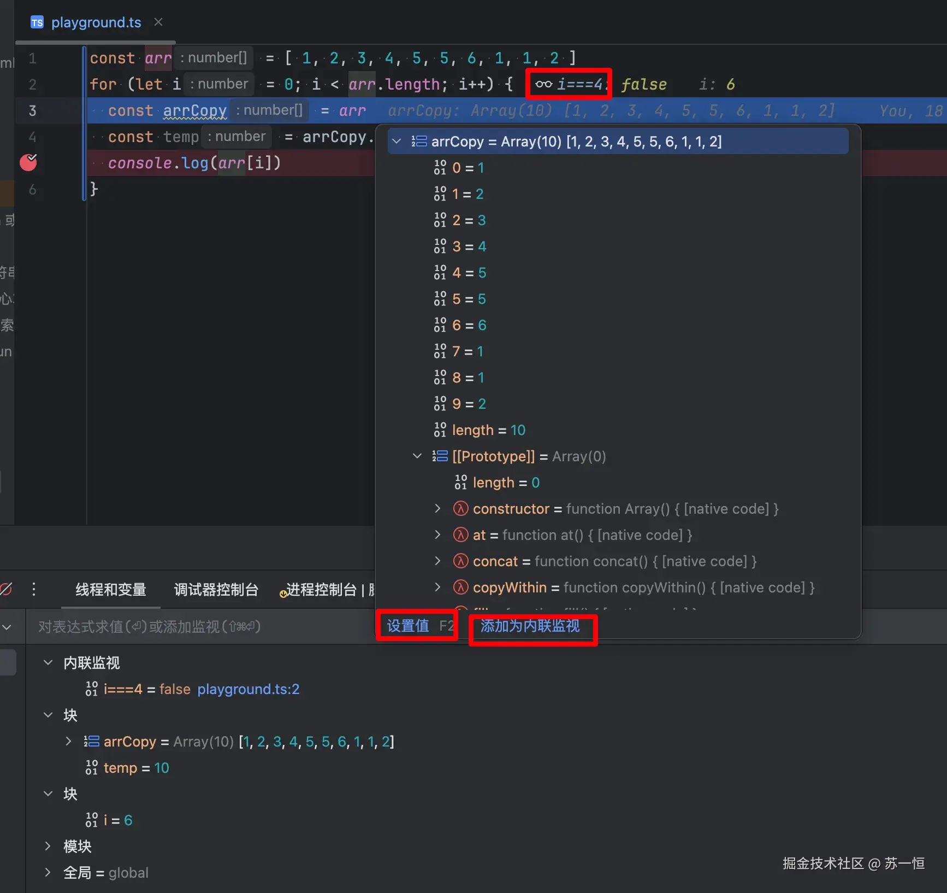Click the primitive value icon beside 0 = 1
Viewport: 947px width, 893px height.
click(440, 168)
